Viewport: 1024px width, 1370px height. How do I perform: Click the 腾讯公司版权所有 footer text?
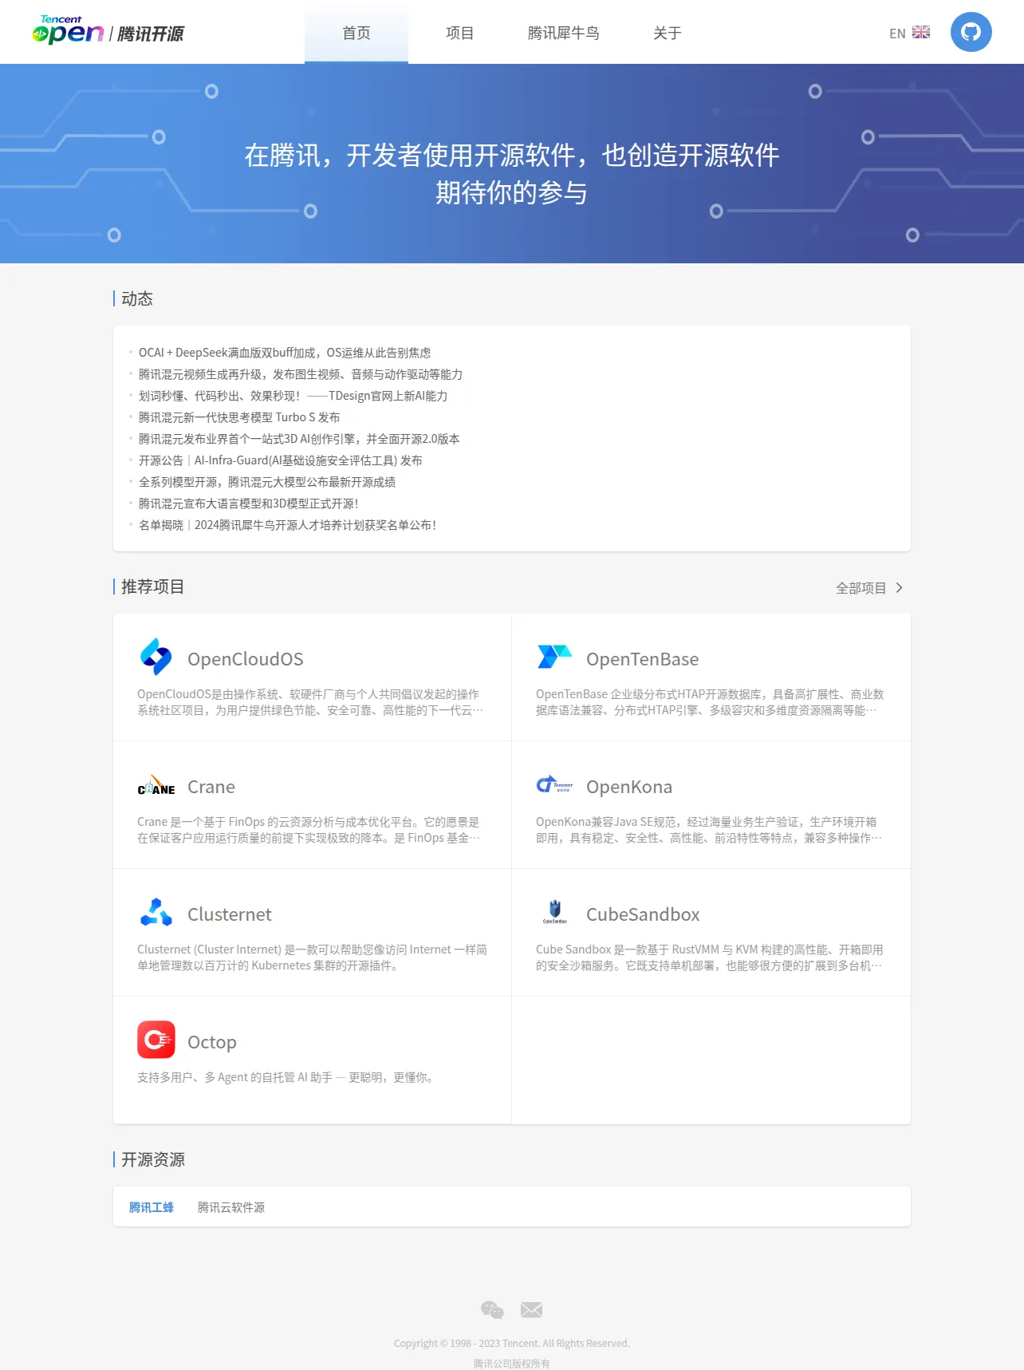(512, 1364)
